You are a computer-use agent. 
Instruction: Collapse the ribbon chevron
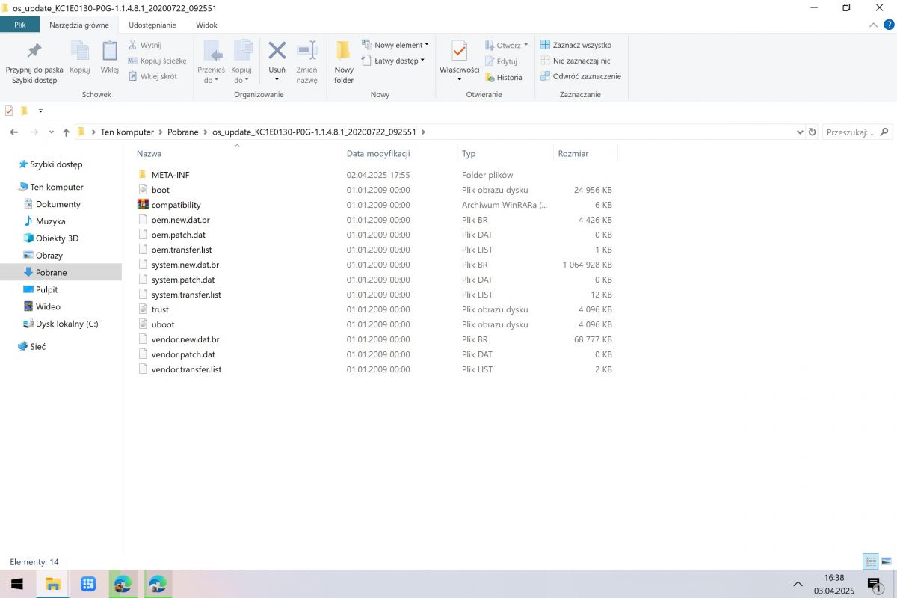click(x=874, y=25)
